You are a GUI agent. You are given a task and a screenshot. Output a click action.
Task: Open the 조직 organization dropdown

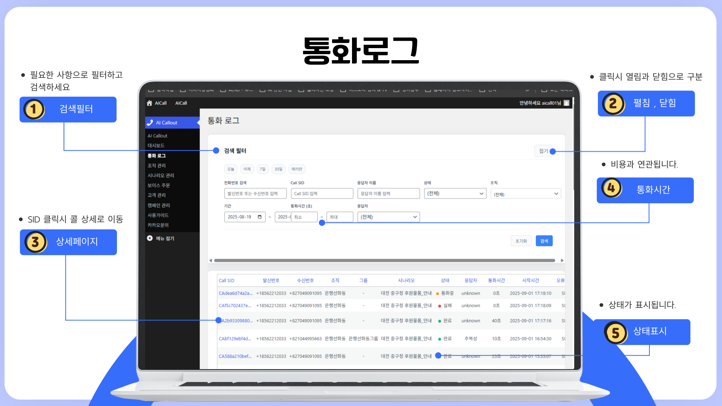[525, 194]
